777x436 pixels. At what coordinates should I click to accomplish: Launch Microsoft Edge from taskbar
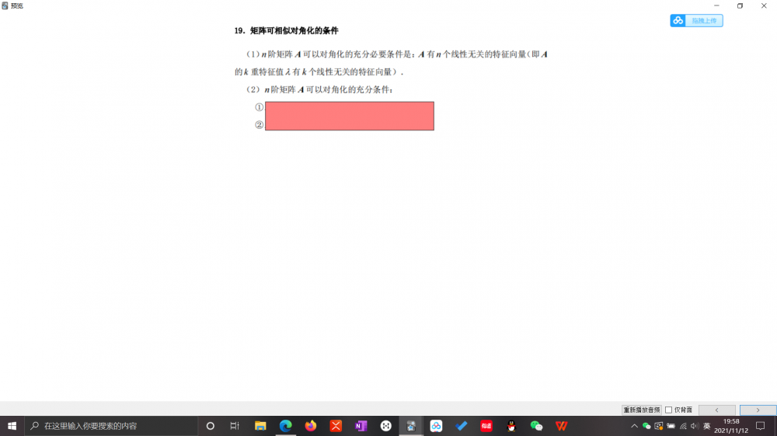pyautogui.click(x=285, y=426)
